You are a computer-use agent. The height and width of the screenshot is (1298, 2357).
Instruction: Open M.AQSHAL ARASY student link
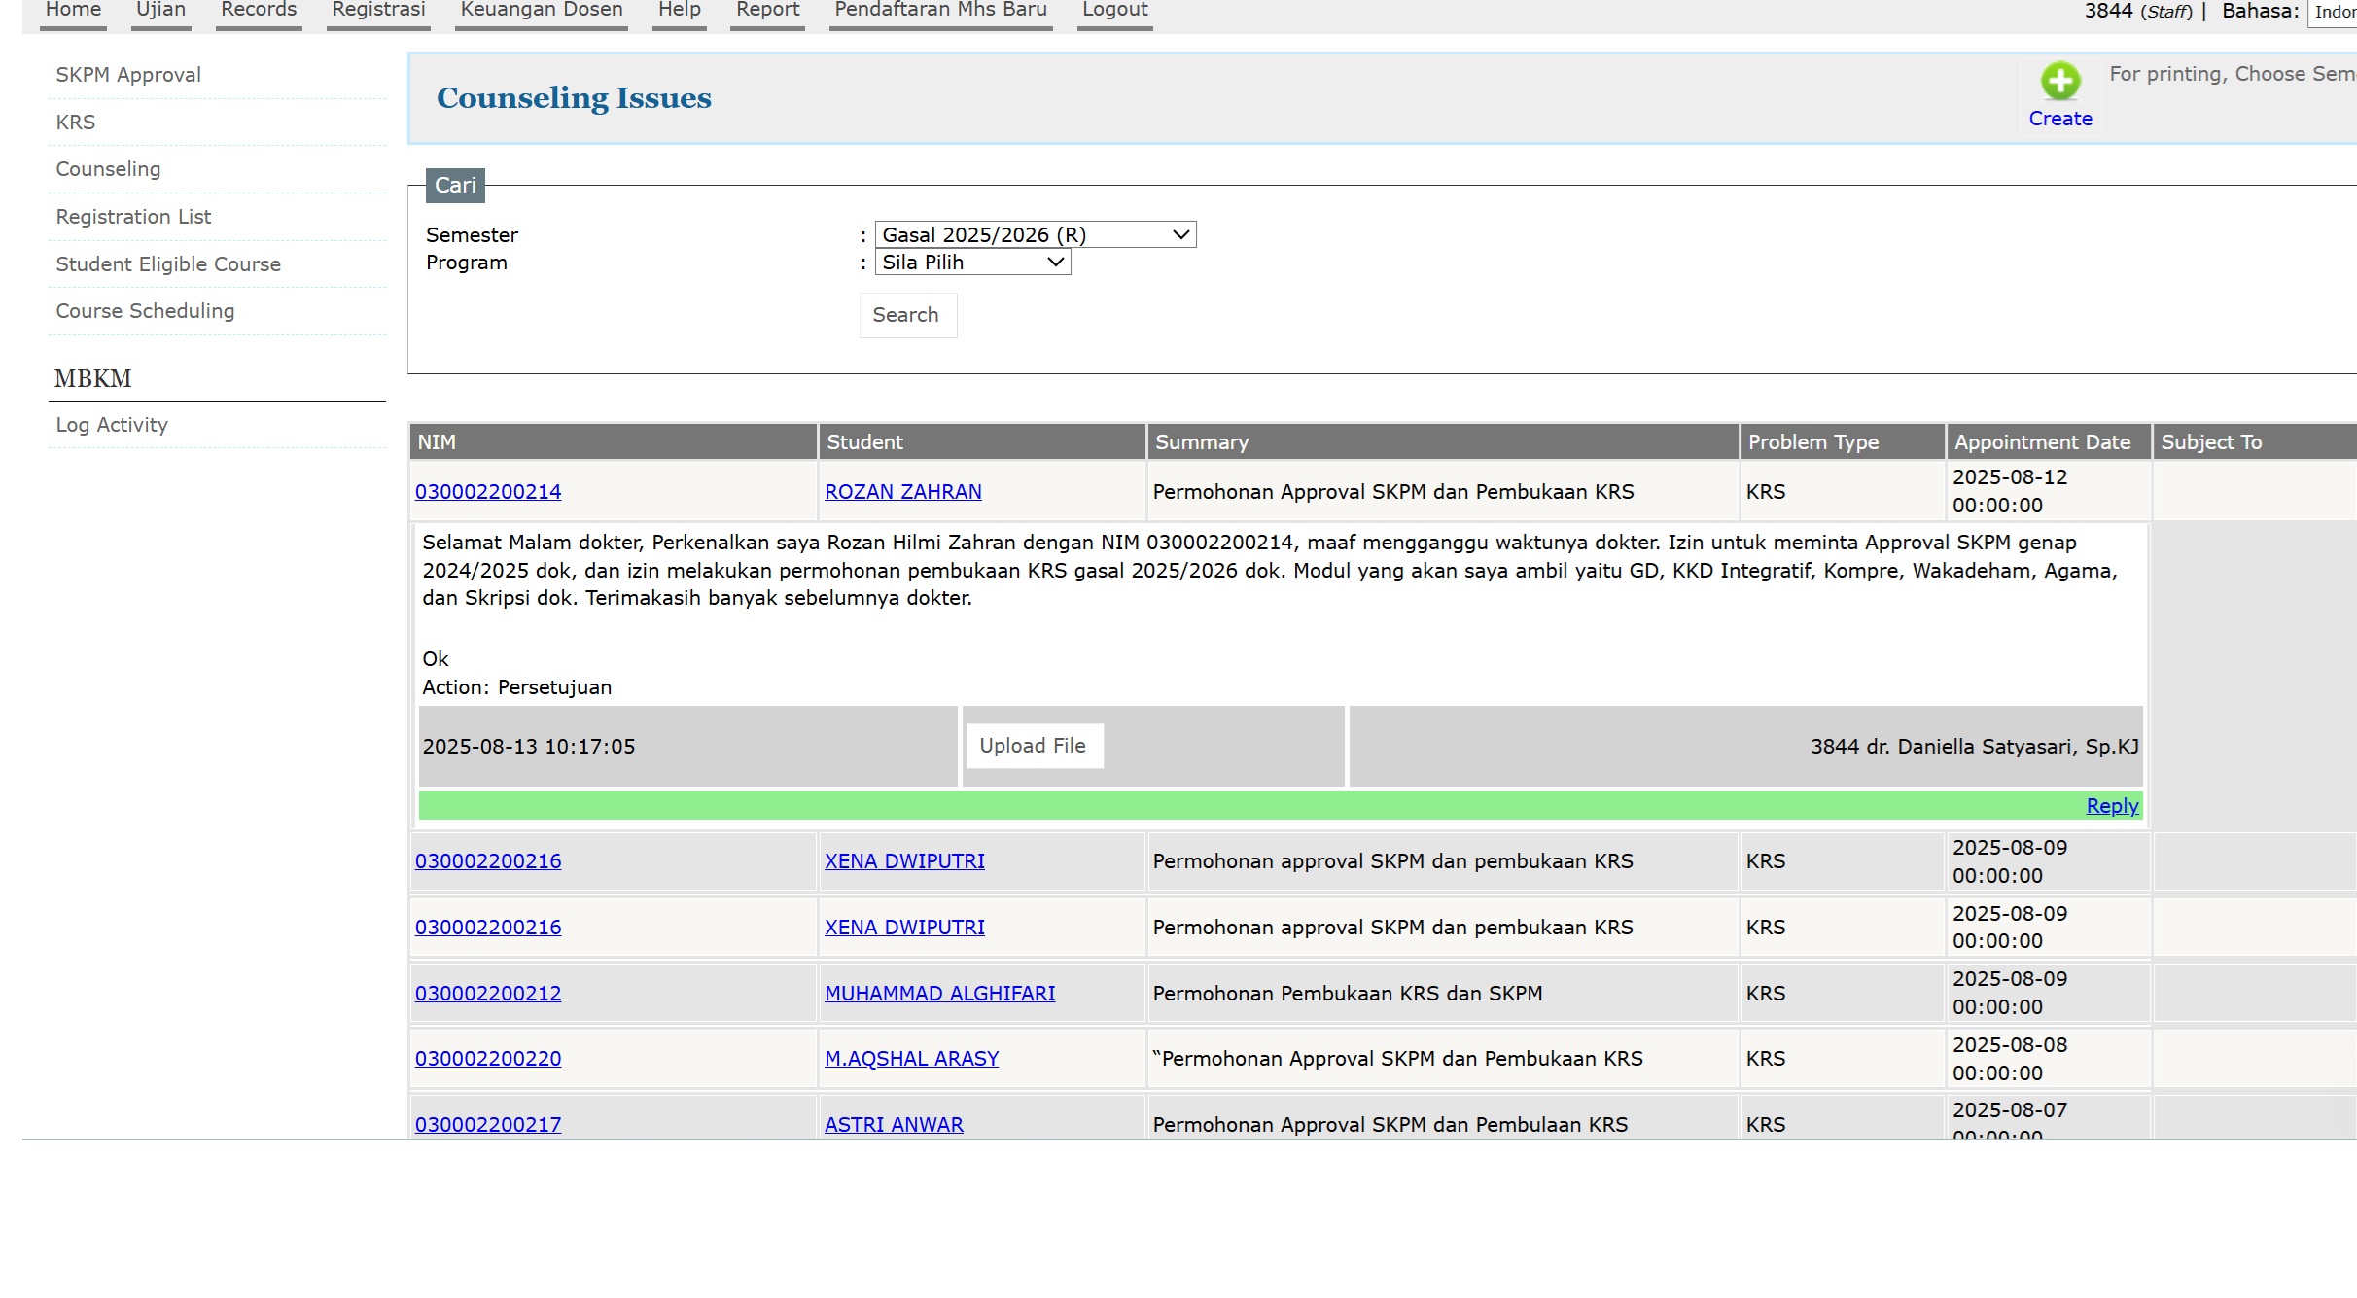tap(911, 1059)
